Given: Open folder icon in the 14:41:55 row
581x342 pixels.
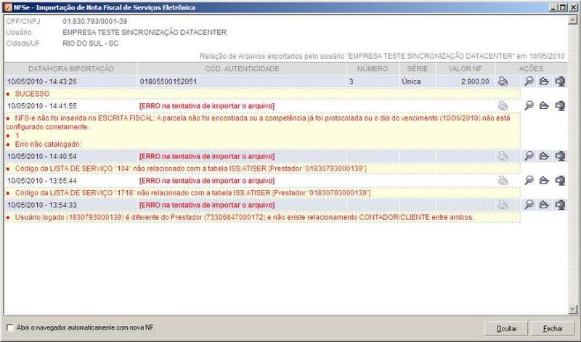Looking at the screenshot, I should (544, 106).
